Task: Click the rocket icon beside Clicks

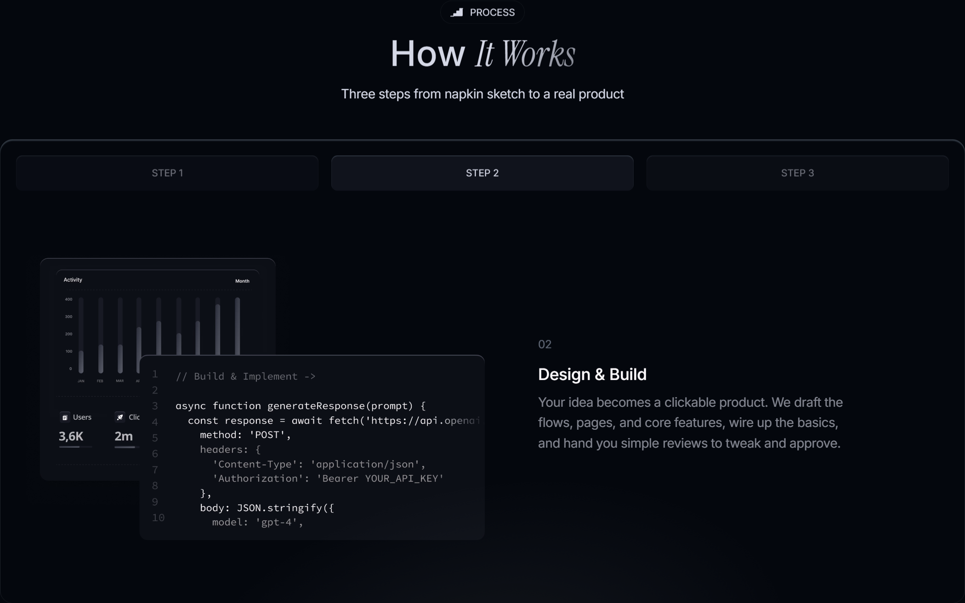Action: point(120,417)
